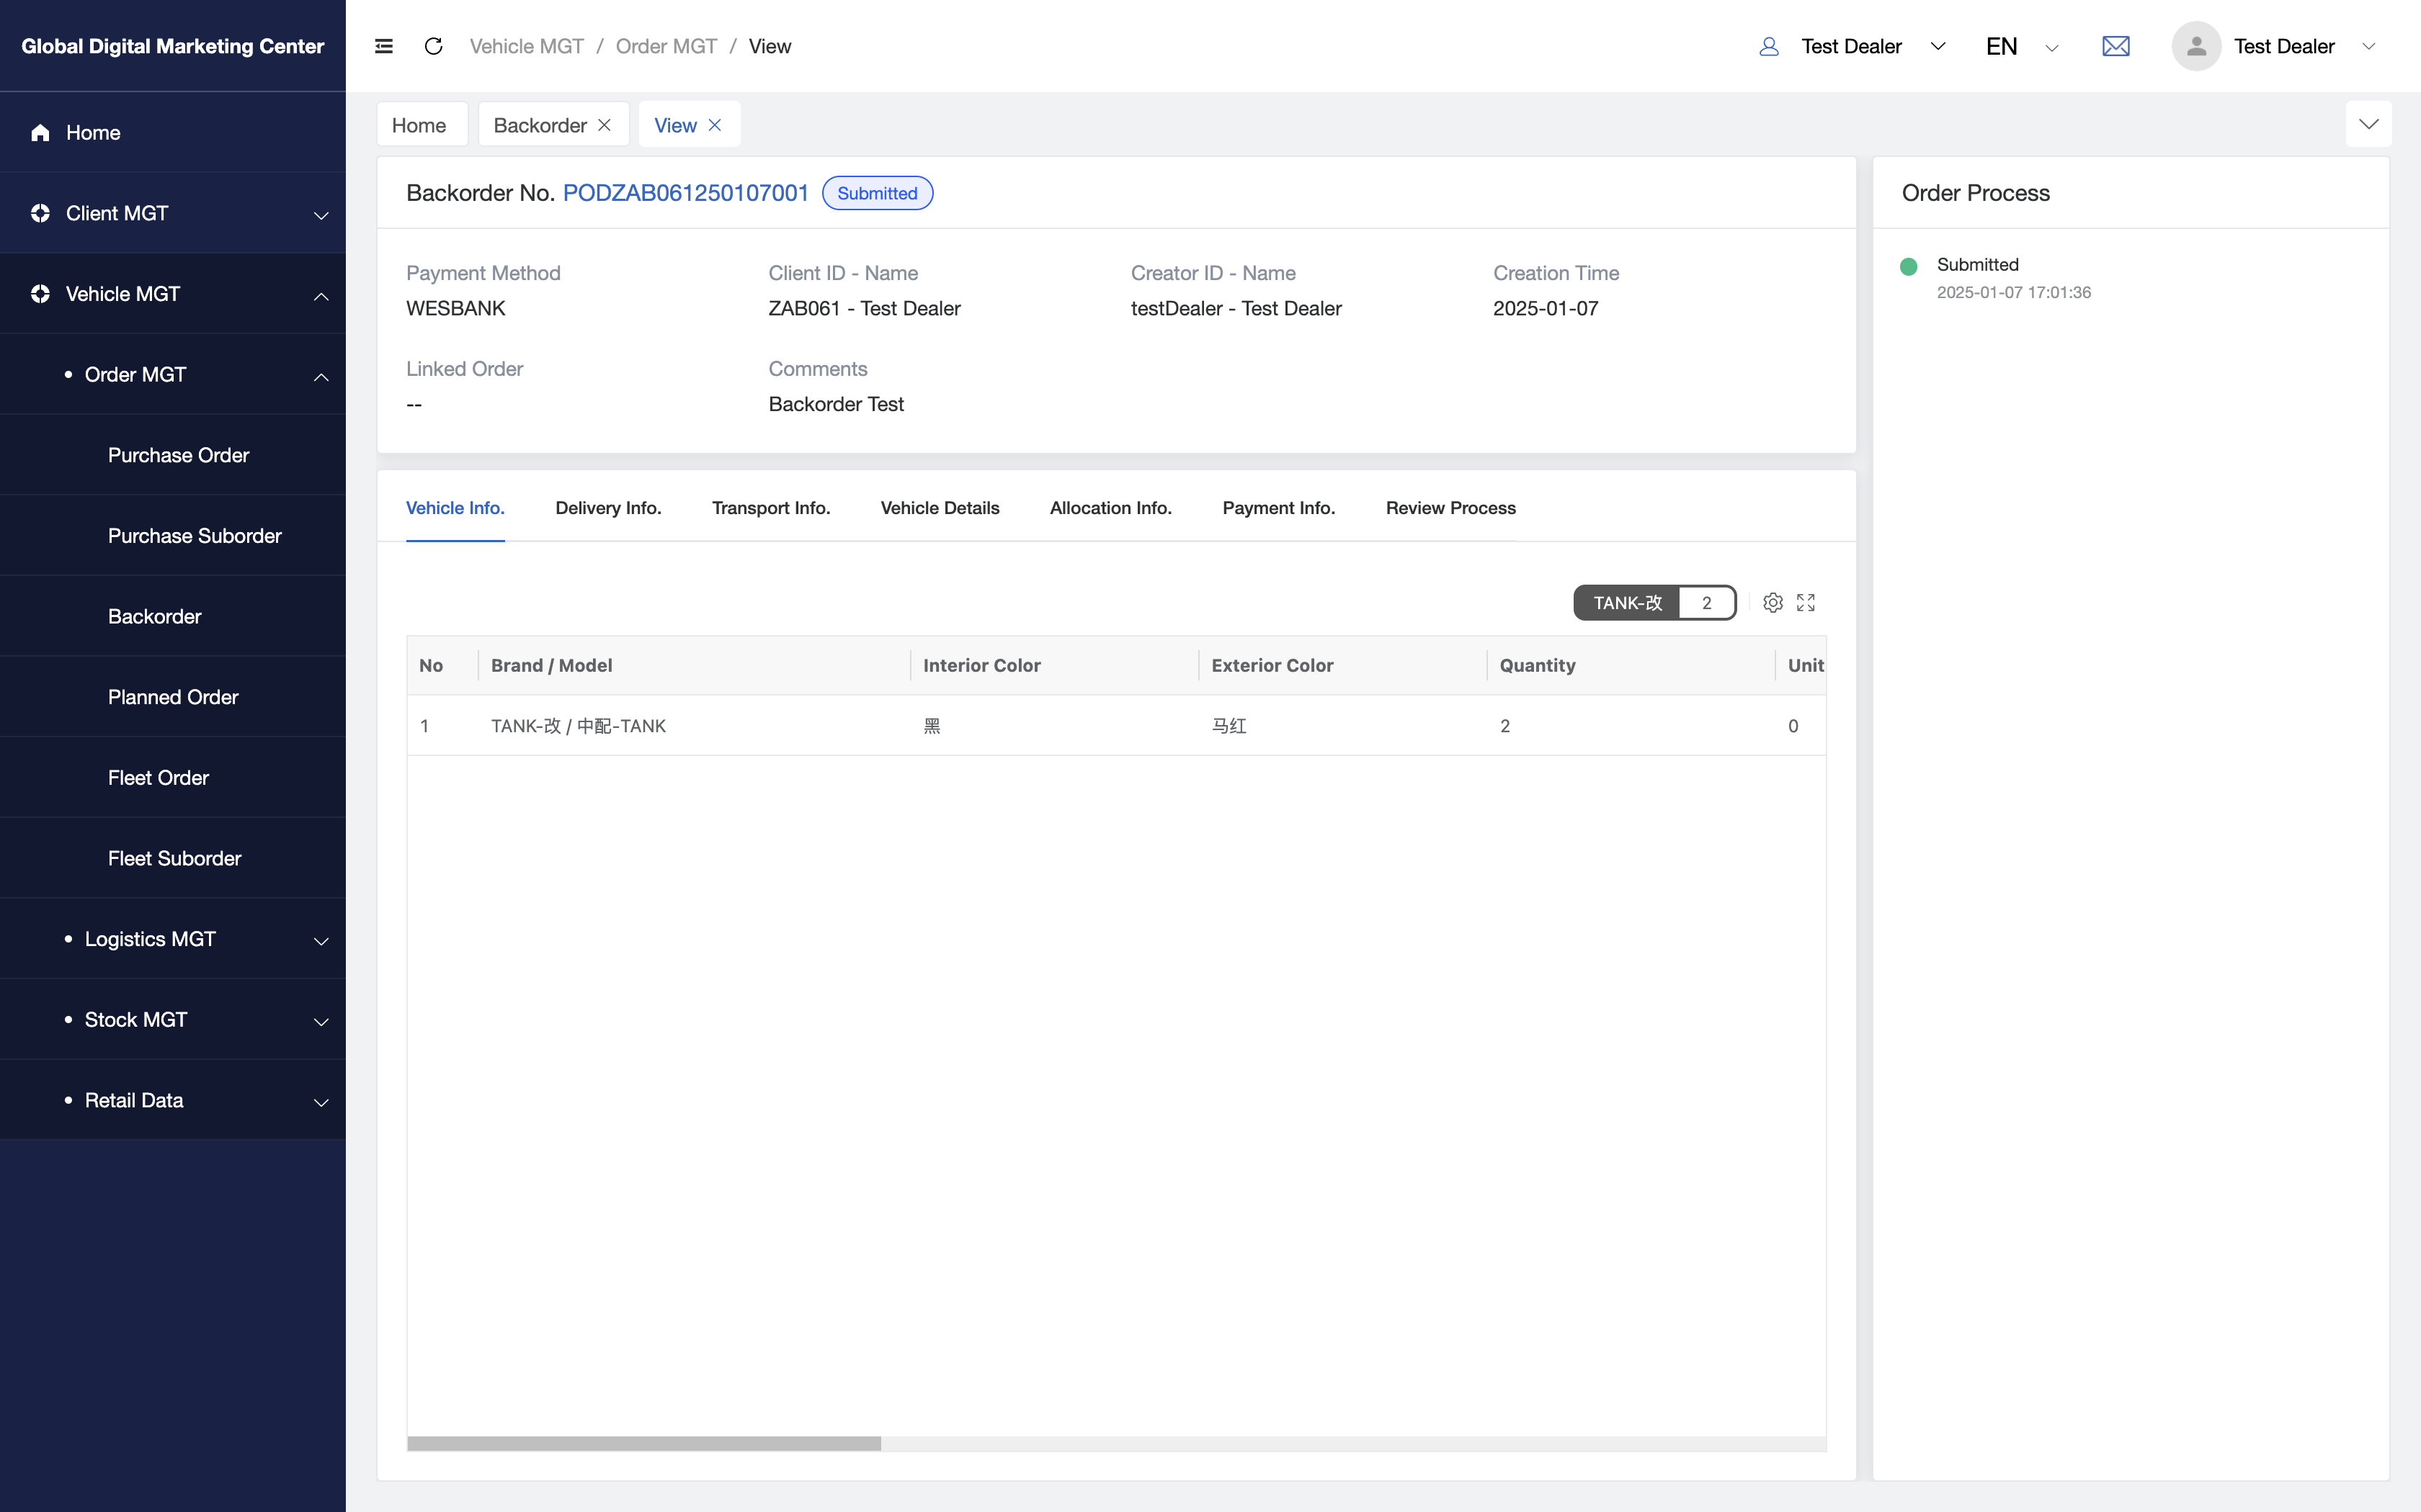Open the user account dropdown arrow
The height and width of the screenshot is (1512, 2421).
pyautogui.click(x=2368, y=46)
